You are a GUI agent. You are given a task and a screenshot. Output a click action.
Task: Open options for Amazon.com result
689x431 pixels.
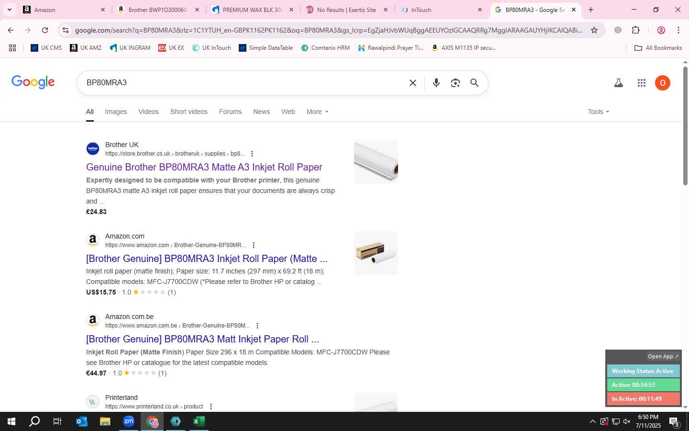(254, 245)
